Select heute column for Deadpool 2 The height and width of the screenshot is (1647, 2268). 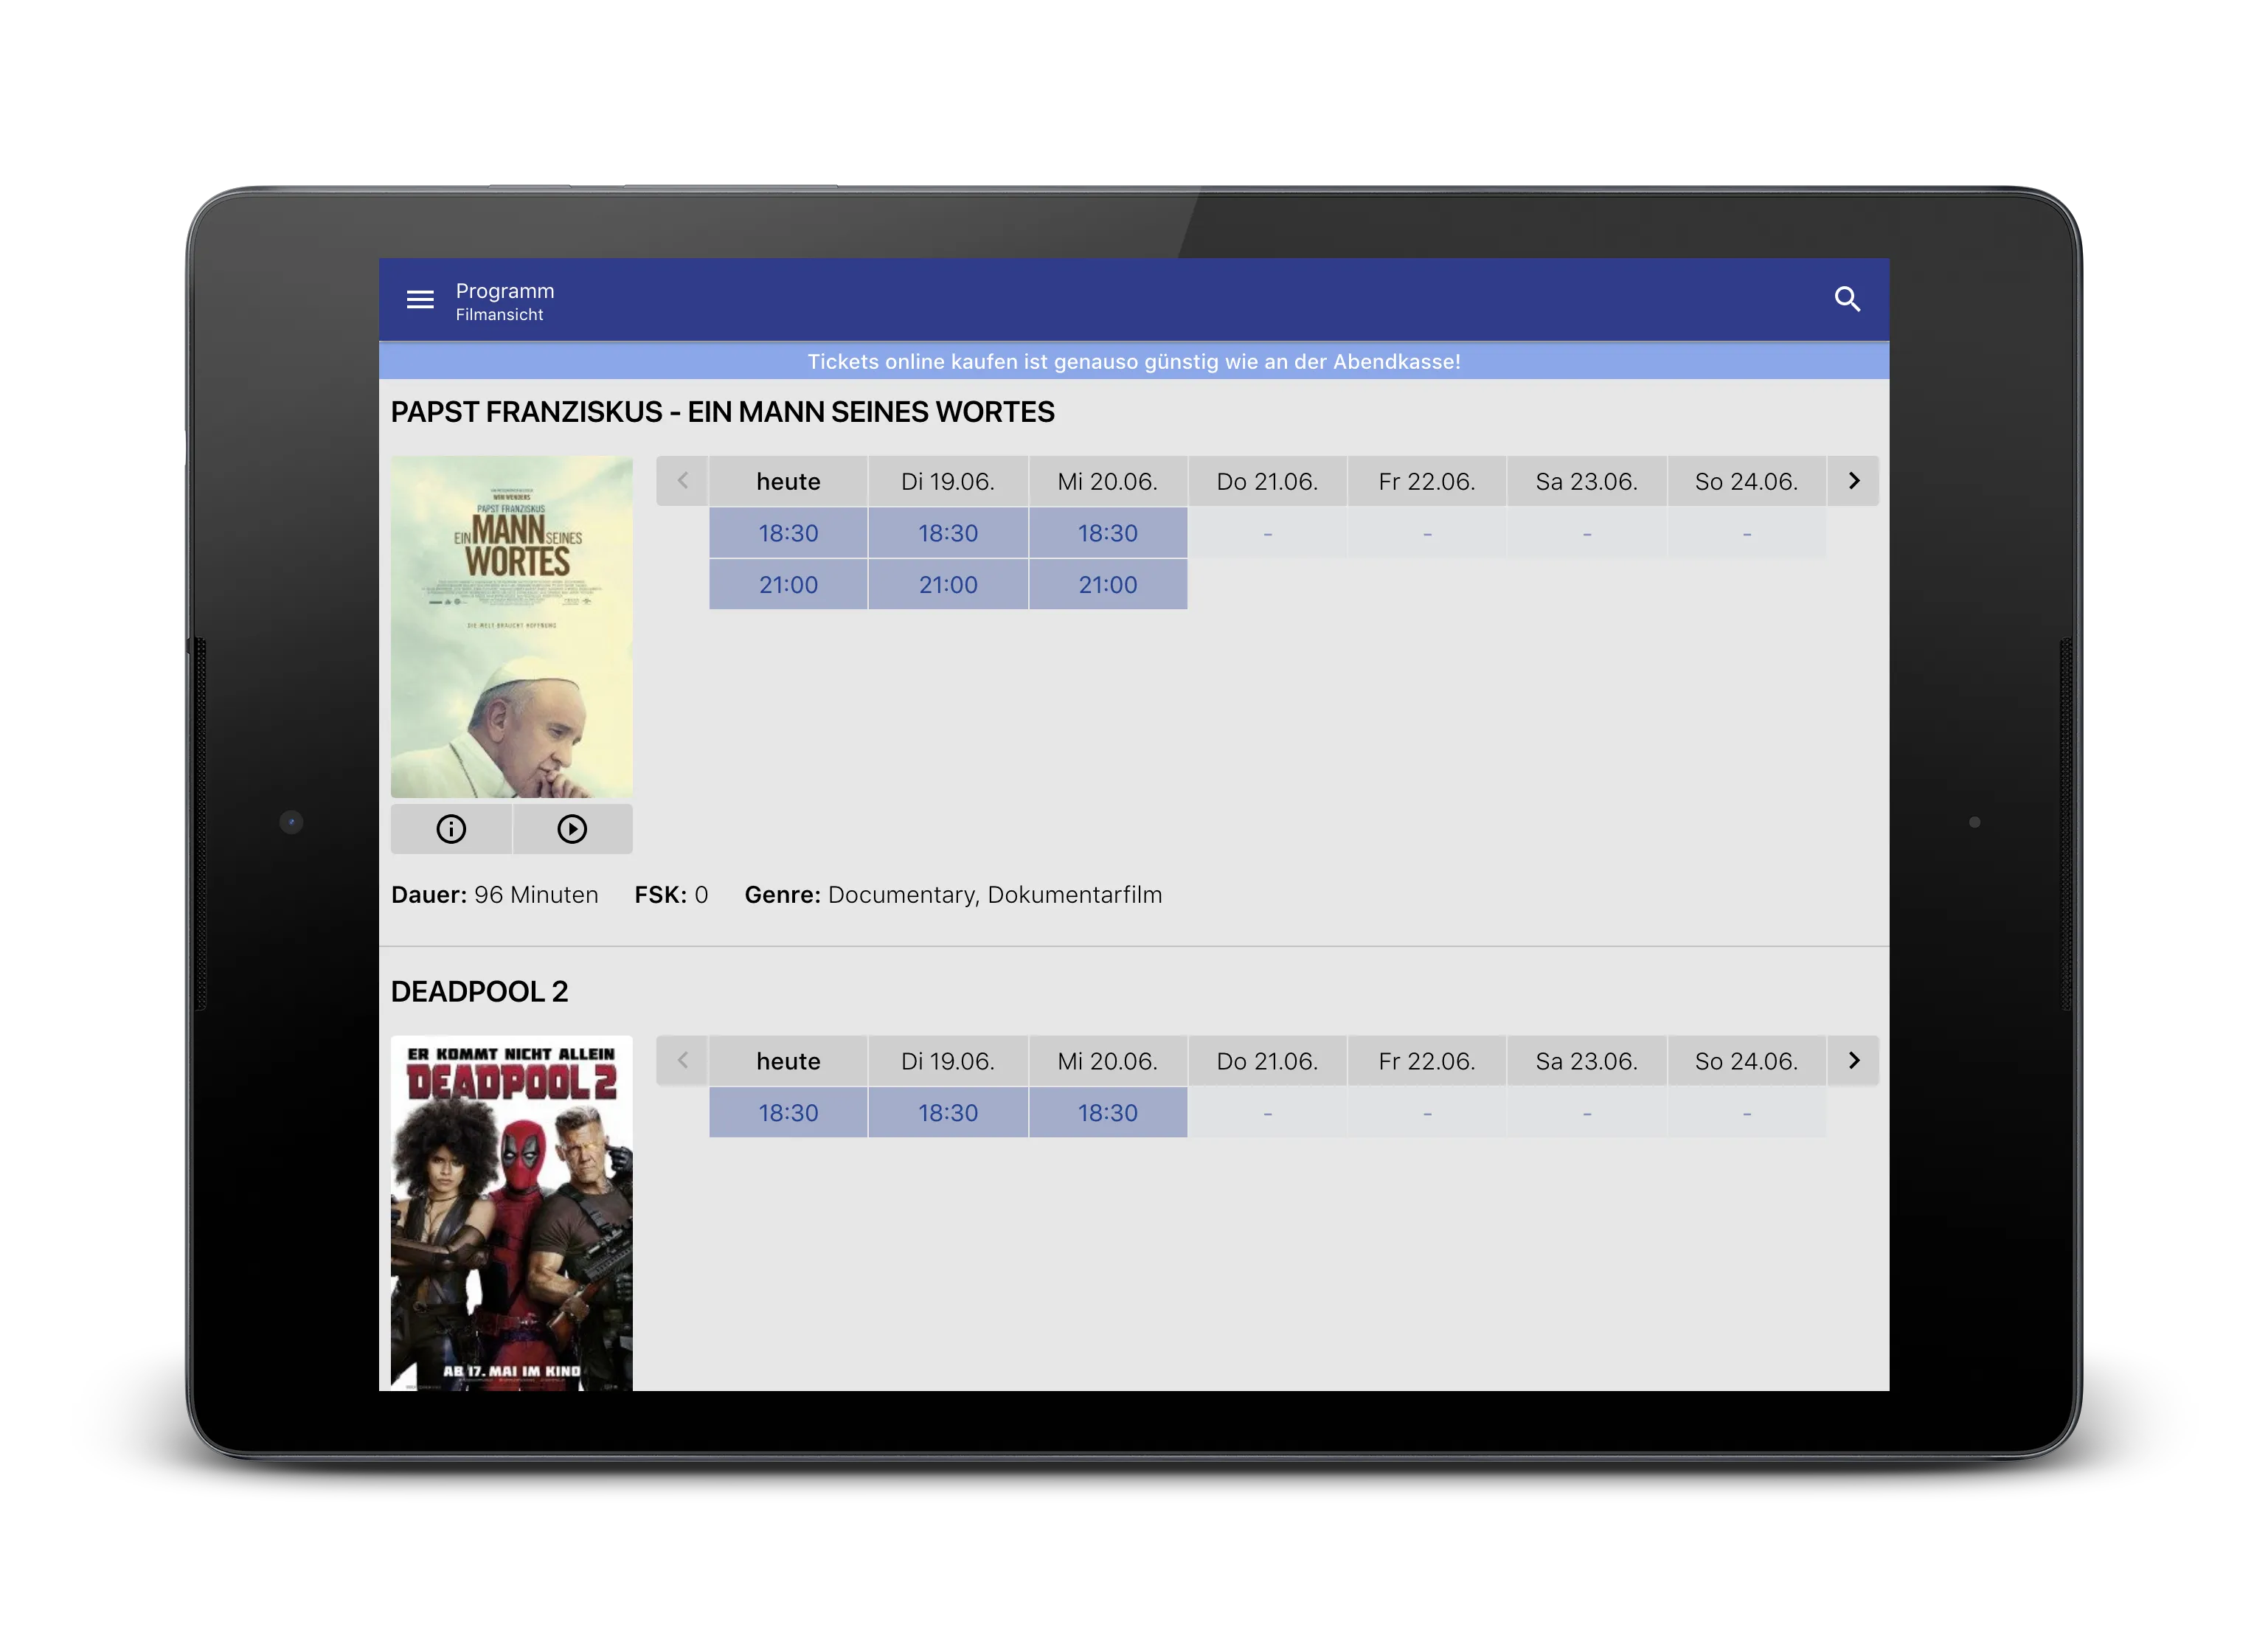pos(788,1061)
